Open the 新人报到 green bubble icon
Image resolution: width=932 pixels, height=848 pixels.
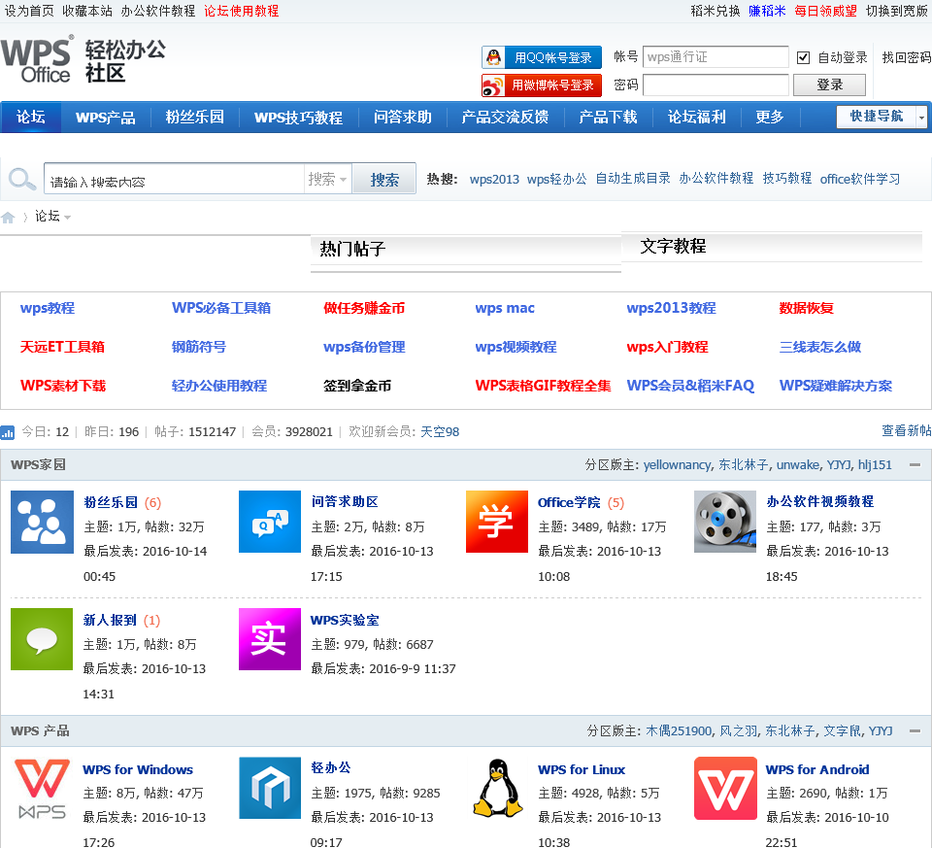tap(42, 639)
